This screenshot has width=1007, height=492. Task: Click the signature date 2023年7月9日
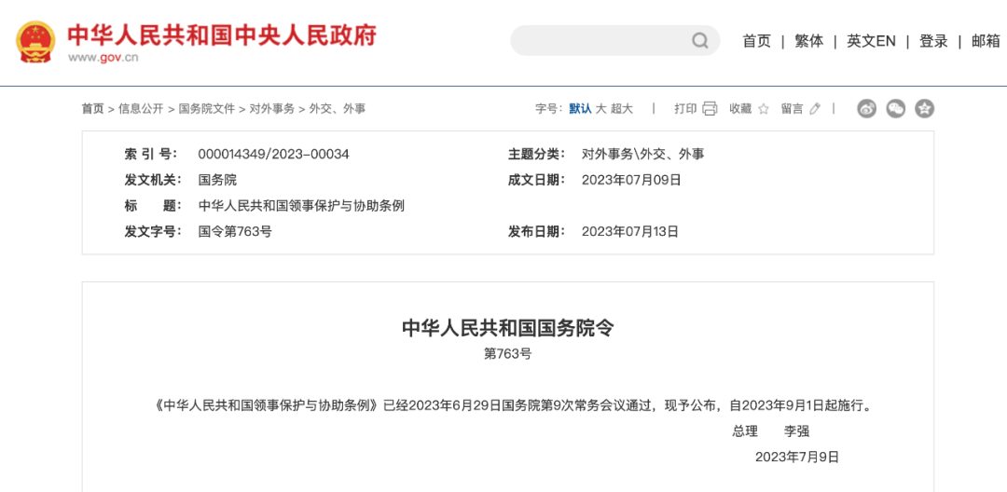tap(797, 457)
